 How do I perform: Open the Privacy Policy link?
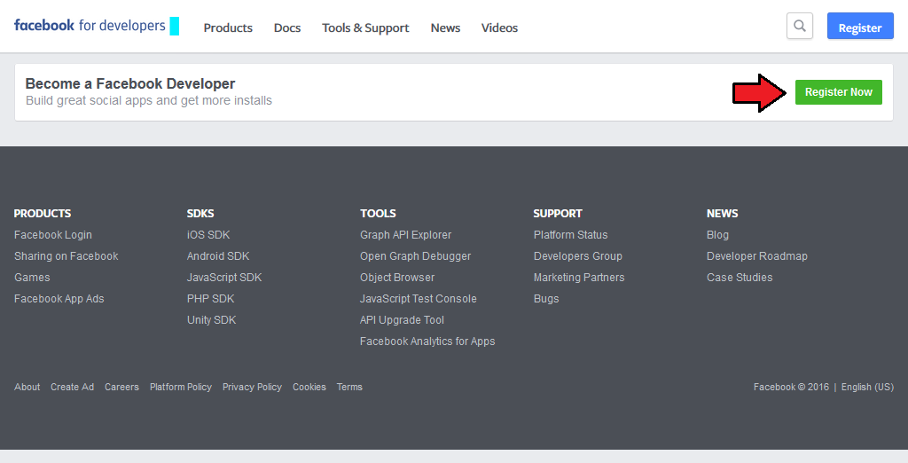click(x=252, y=387)
